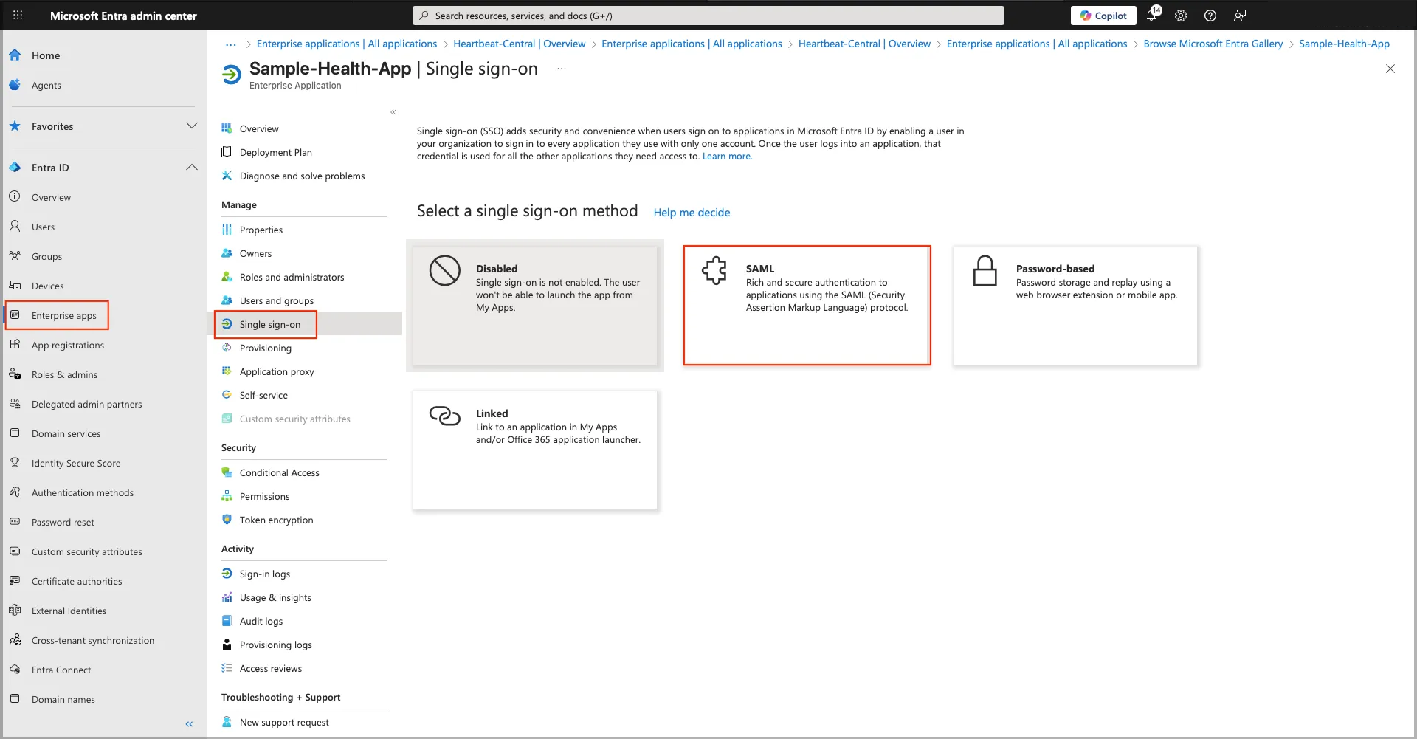1417x739 pixels.
Task: Go to Provisioning menu item
Action: (x=265, y=348)
